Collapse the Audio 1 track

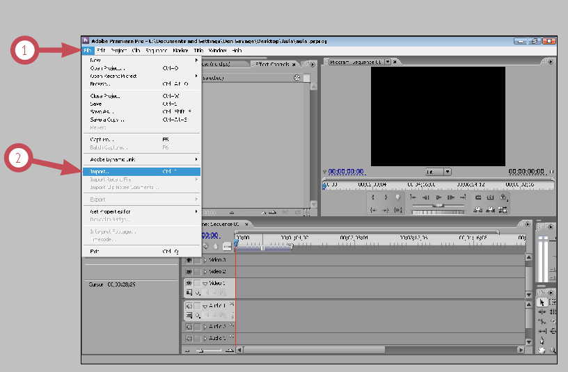[x=205, y=306]
